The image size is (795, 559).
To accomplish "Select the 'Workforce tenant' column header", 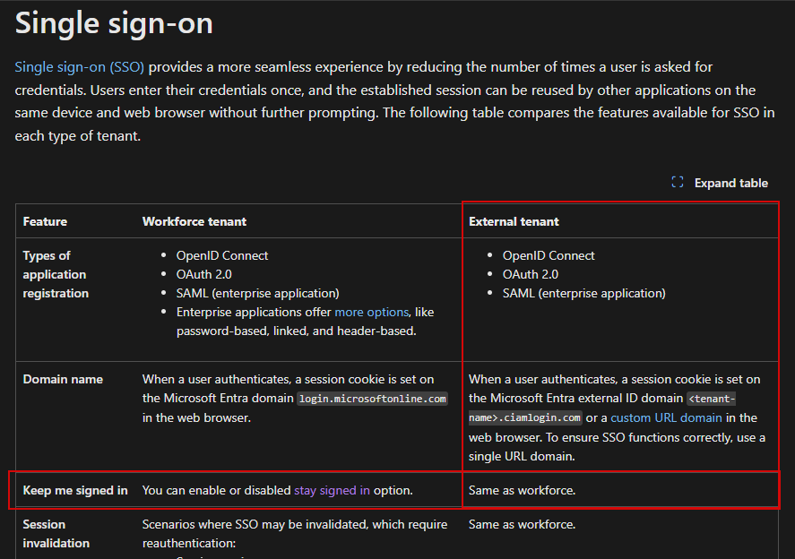I will pyautogui.click(x=194, y=221).
